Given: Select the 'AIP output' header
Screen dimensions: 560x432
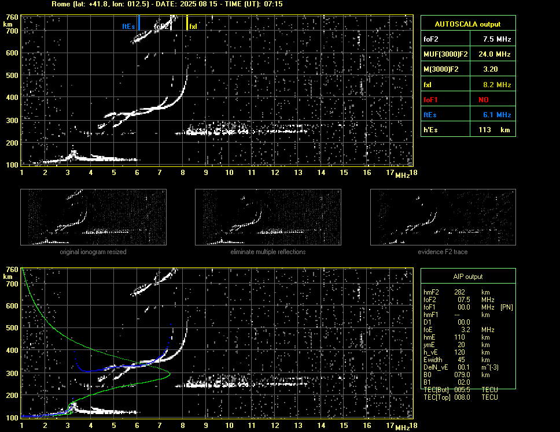Looking at the screenshot, I should click(468, 277).
